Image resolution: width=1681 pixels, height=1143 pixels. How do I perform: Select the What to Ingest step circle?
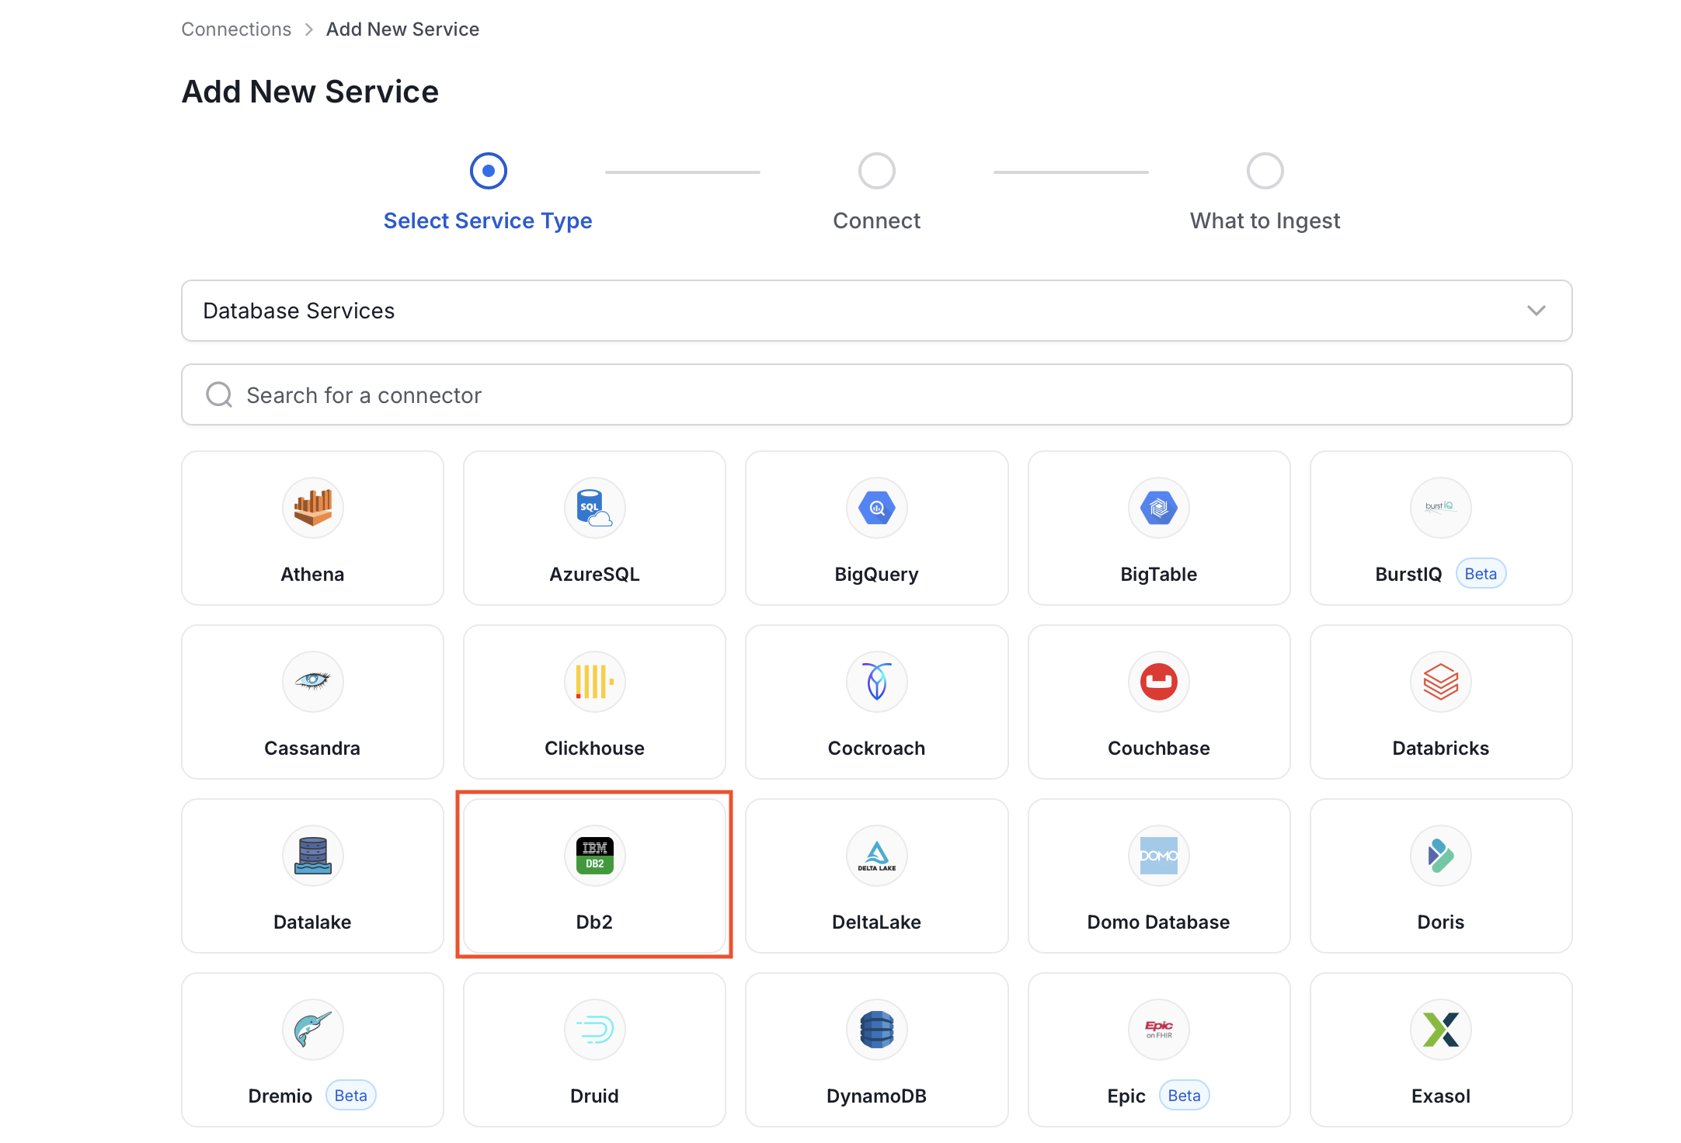[x=1265, y=171]
